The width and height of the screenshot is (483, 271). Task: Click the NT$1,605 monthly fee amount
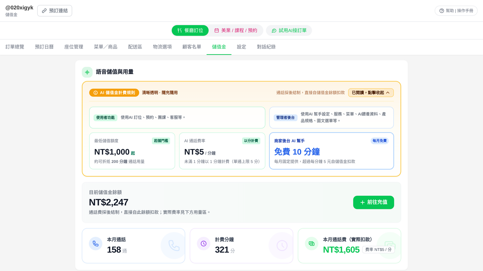341,250
